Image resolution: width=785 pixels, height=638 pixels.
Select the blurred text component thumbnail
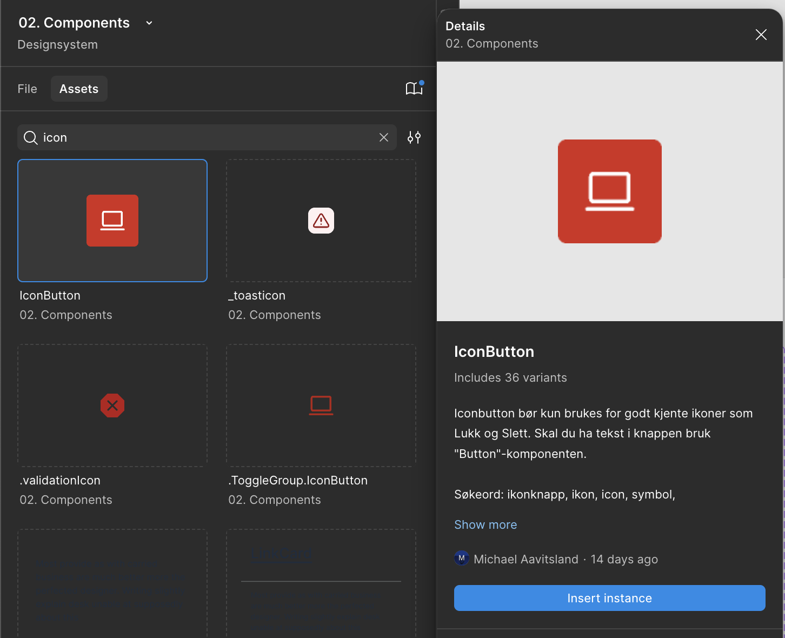[112, 584]
